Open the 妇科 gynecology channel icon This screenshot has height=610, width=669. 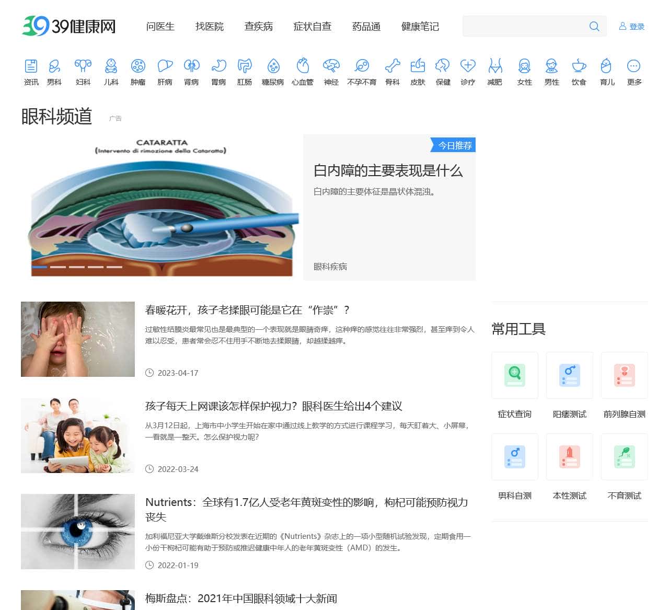coord(83,67)
